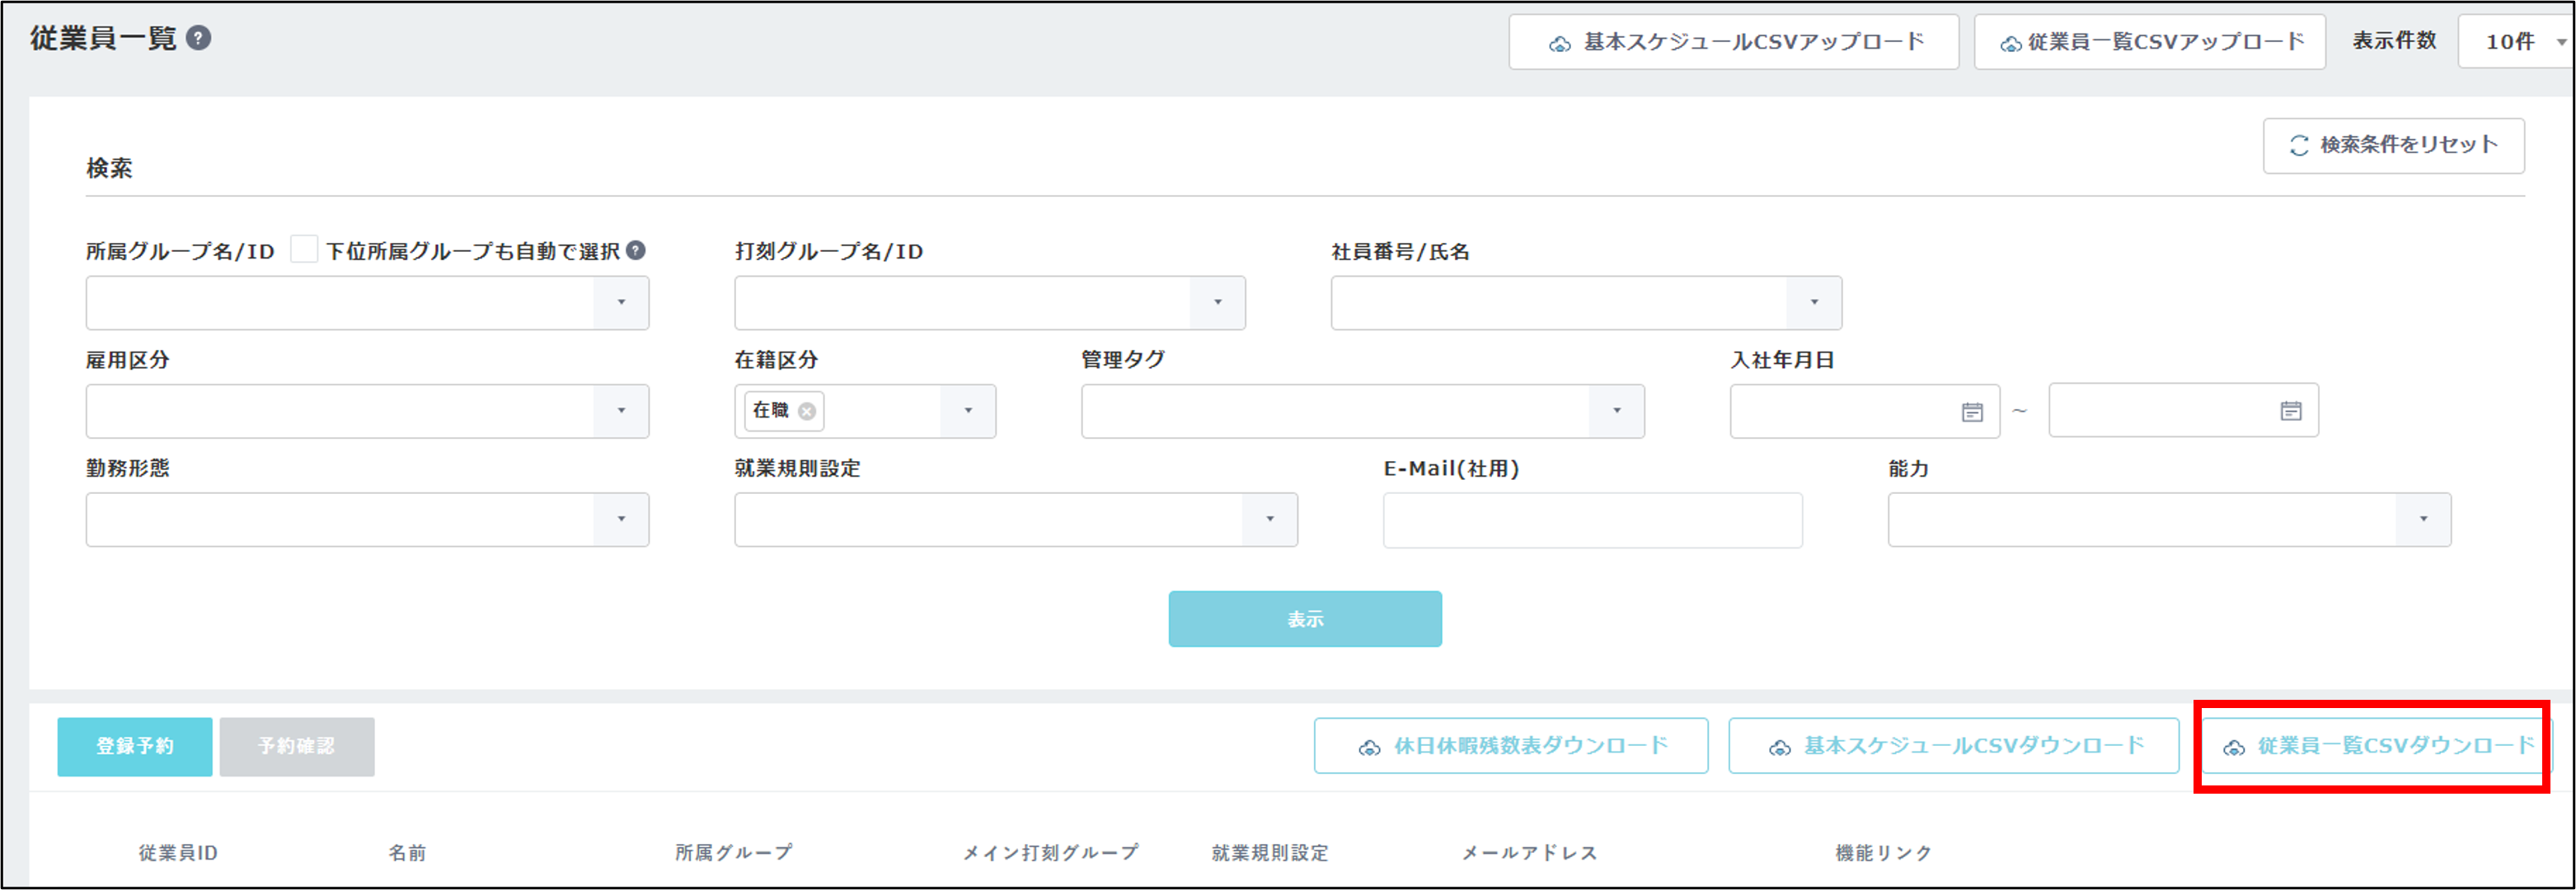Image resolution: width=2576 pixels, height=890 pixels.
Task: Open 打刻グループ名/ID dropdown
Action: (x=1217, y=303)
